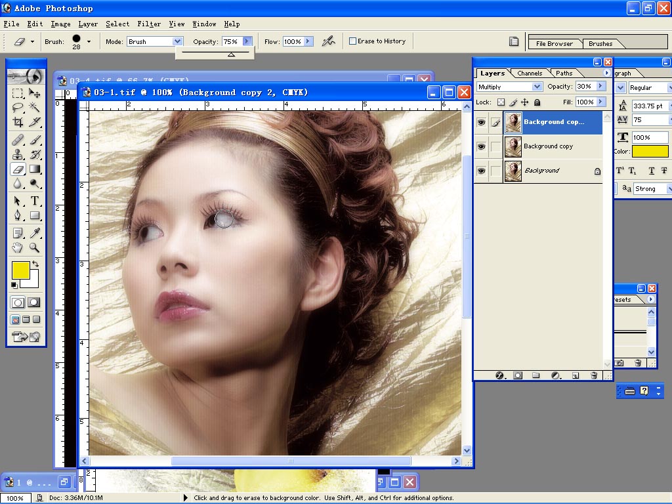The image size is (672, 504).
Task: Select the Dodge tool
Action: point(34,184)
